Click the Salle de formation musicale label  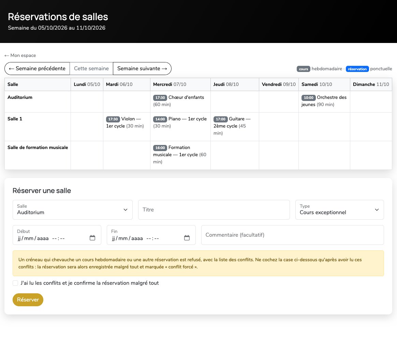click(x=38, y=148)
